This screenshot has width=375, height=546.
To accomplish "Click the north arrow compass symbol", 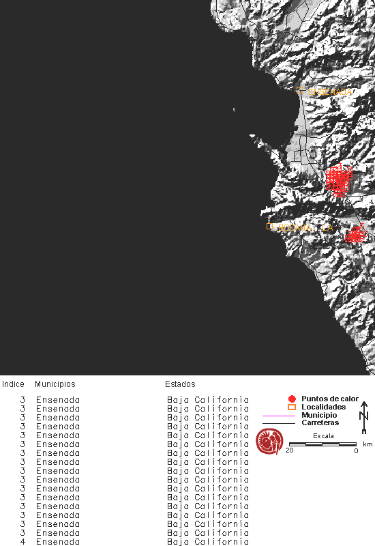I will point(364,417).
